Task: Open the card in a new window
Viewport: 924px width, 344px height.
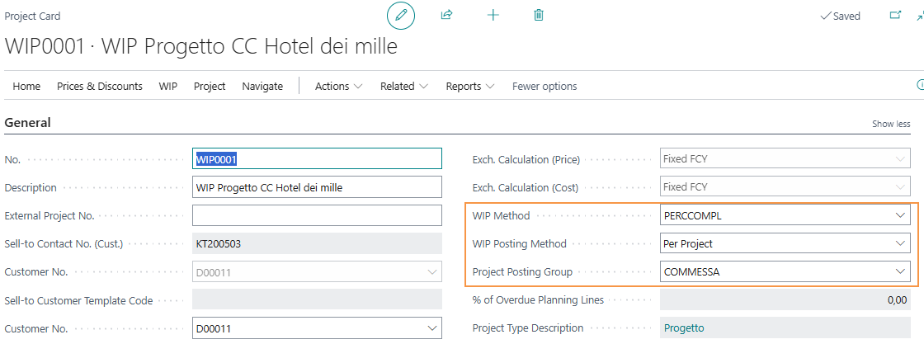Action: (895, 16)
